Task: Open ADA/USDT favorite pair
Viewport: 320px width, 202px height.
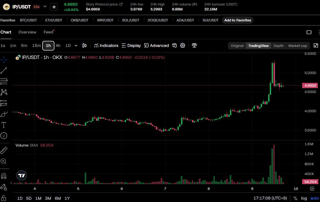Action: click(185, 20)
